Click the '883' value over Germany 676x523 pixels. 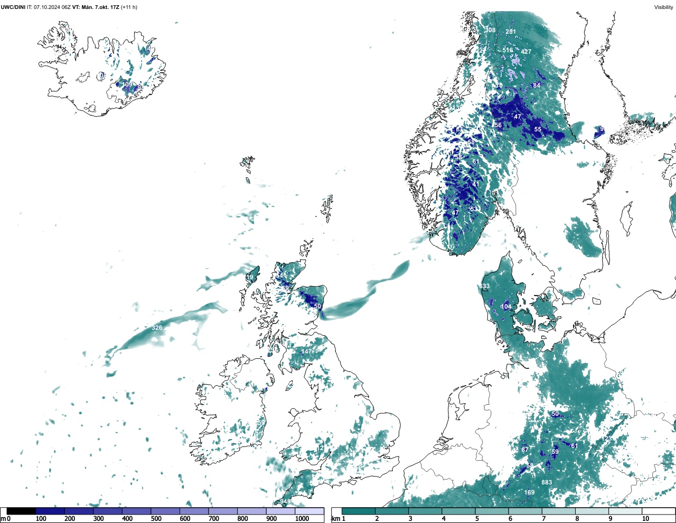point(547,482)
